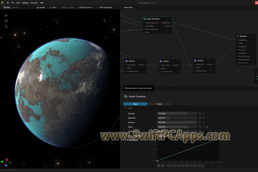Click the Rotation slider
258x172 pixels.
[x=177, y=122]
